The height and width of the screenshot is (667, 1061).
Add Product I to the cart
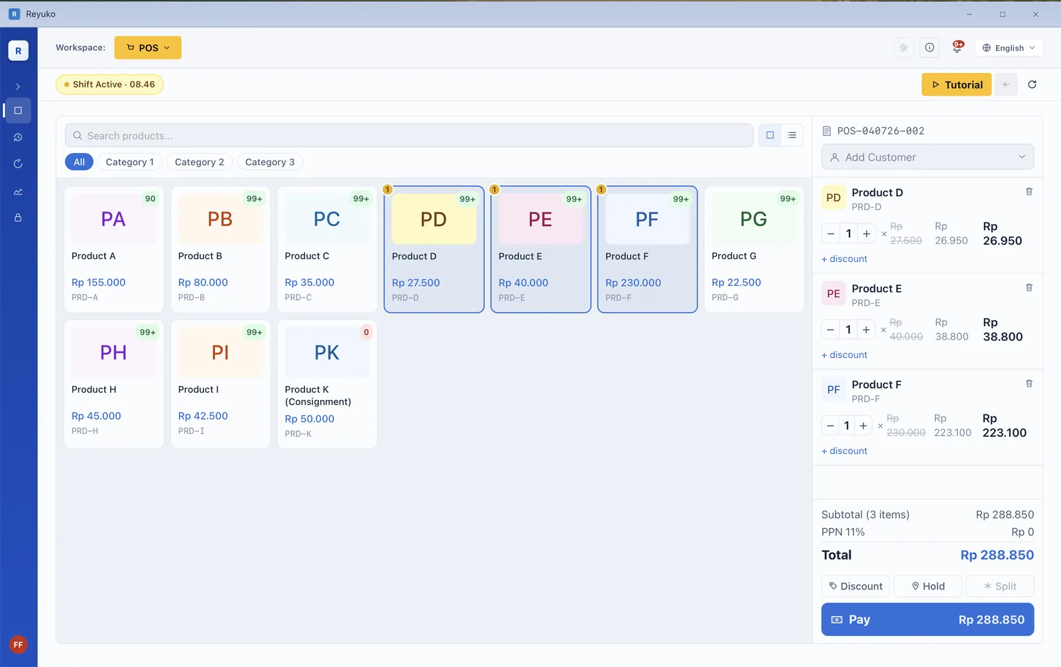click(221, 384)
